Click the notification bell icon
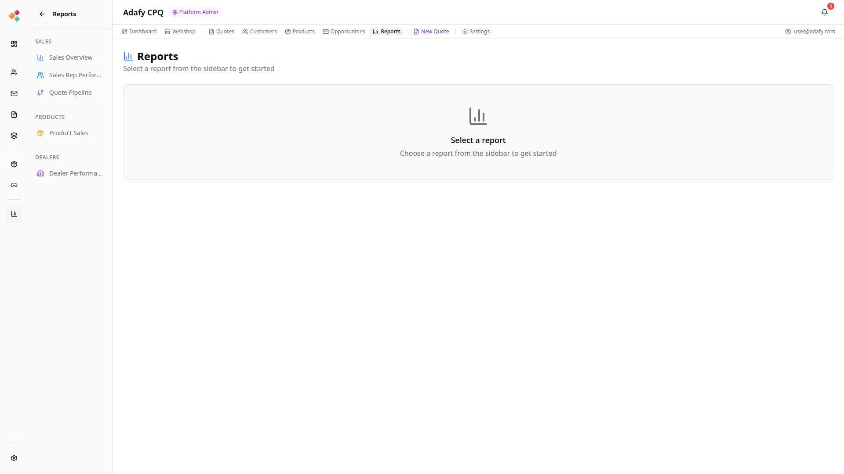 (824, 12)
